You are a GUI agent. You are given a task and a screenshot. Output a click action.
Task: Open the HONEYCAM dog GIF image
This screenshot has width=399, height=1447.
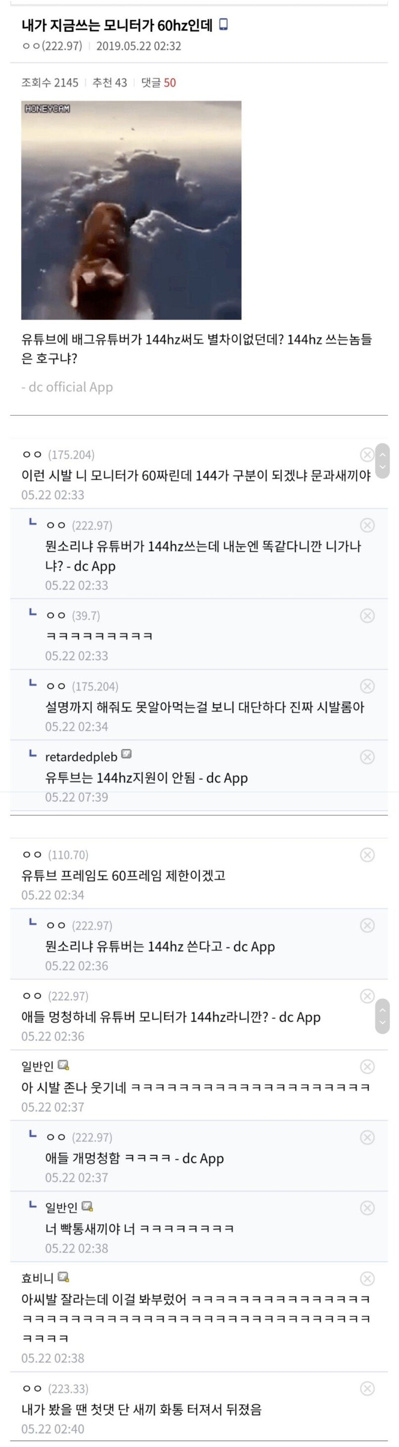pos(132,210)
